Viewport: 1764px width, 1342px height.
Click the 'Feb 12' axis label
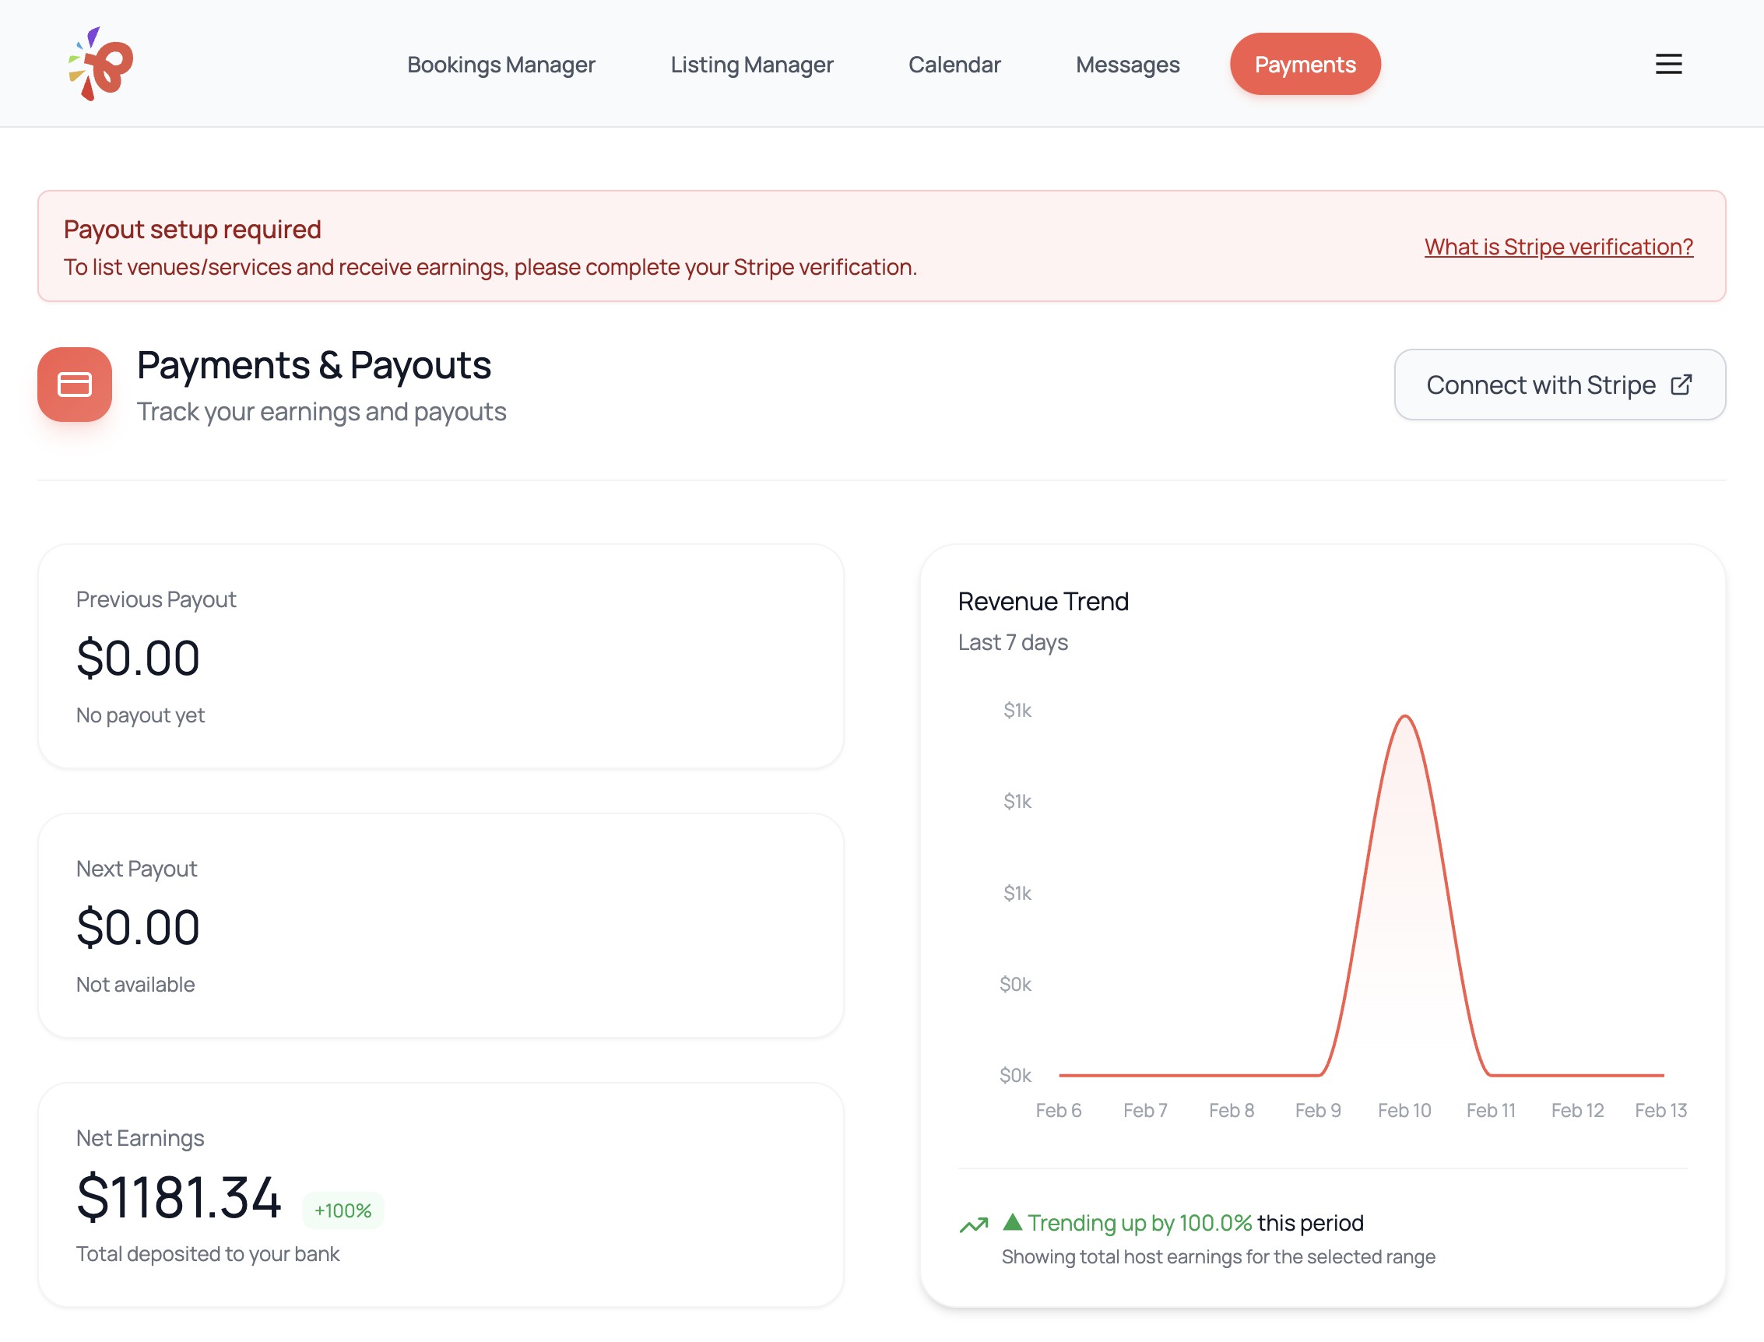[1577, 1110]
